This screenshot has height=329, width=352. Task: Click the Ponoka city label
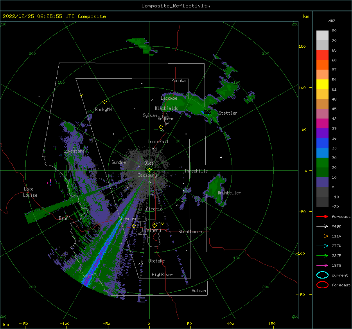pos(178,81)
